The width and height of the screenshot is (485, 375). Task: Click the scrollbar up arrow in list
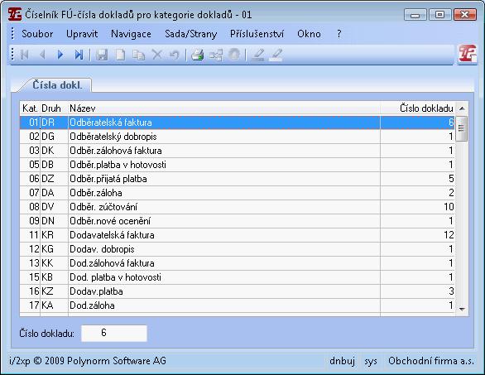pyautogui.click(x=462, y=108)
